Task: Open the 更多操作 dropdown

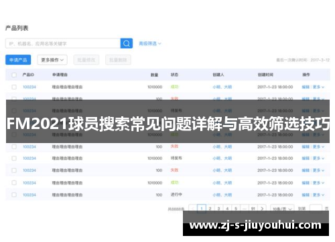Action: (x=52, y=59)
